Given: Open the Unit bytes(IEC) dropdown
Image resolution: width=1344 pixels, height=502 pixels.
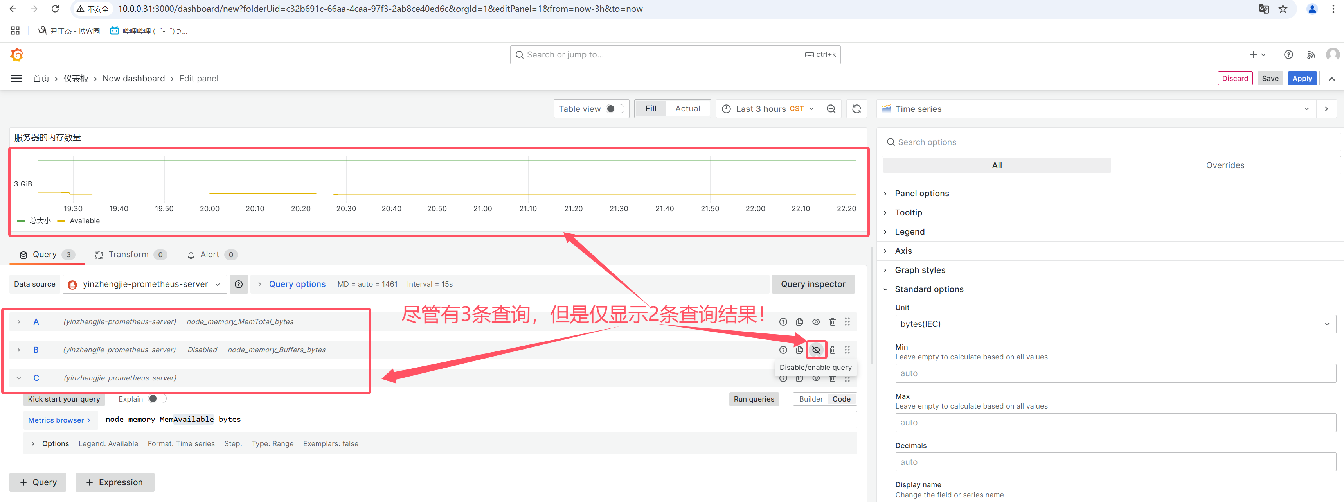Looking at the screenshot, I should (1115, 324).
